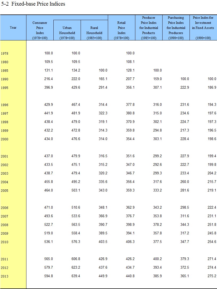Click the year cell 2006
Viewport: 217px width, 289px height.
(x=5, y=208)
